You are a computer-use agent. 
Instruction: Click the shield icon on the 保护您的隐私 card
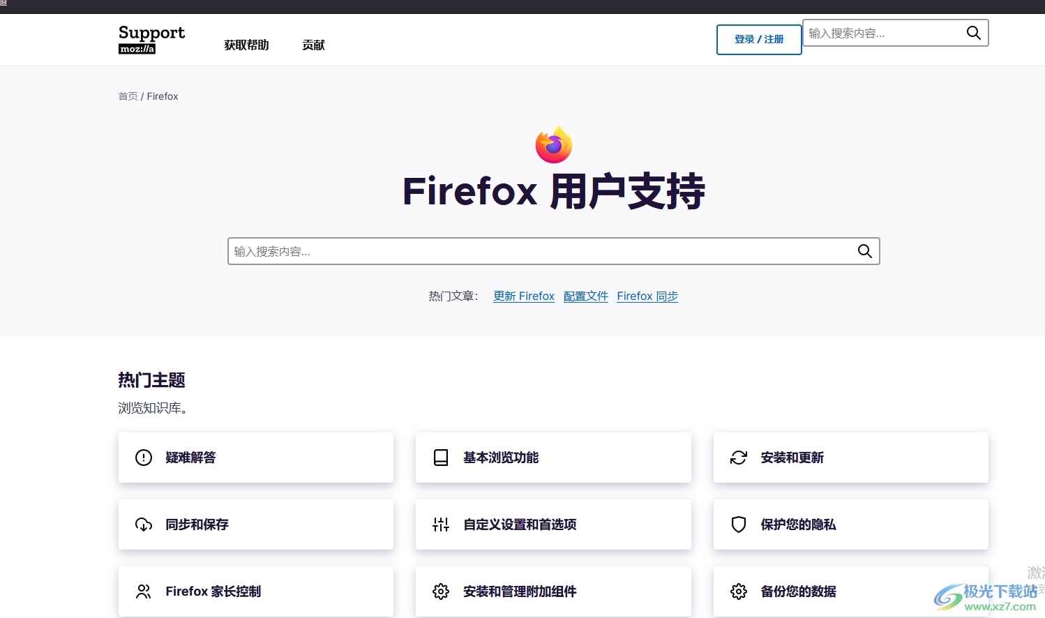coord(739,525)
